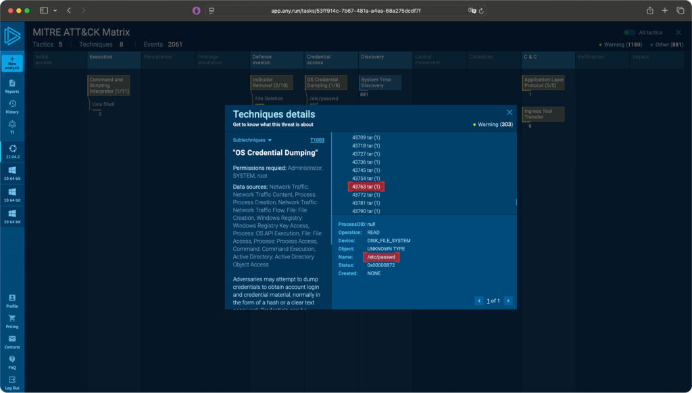Open Command and Scripting Interpreter technique
This screenshot has width=692, height=393.
109,85
